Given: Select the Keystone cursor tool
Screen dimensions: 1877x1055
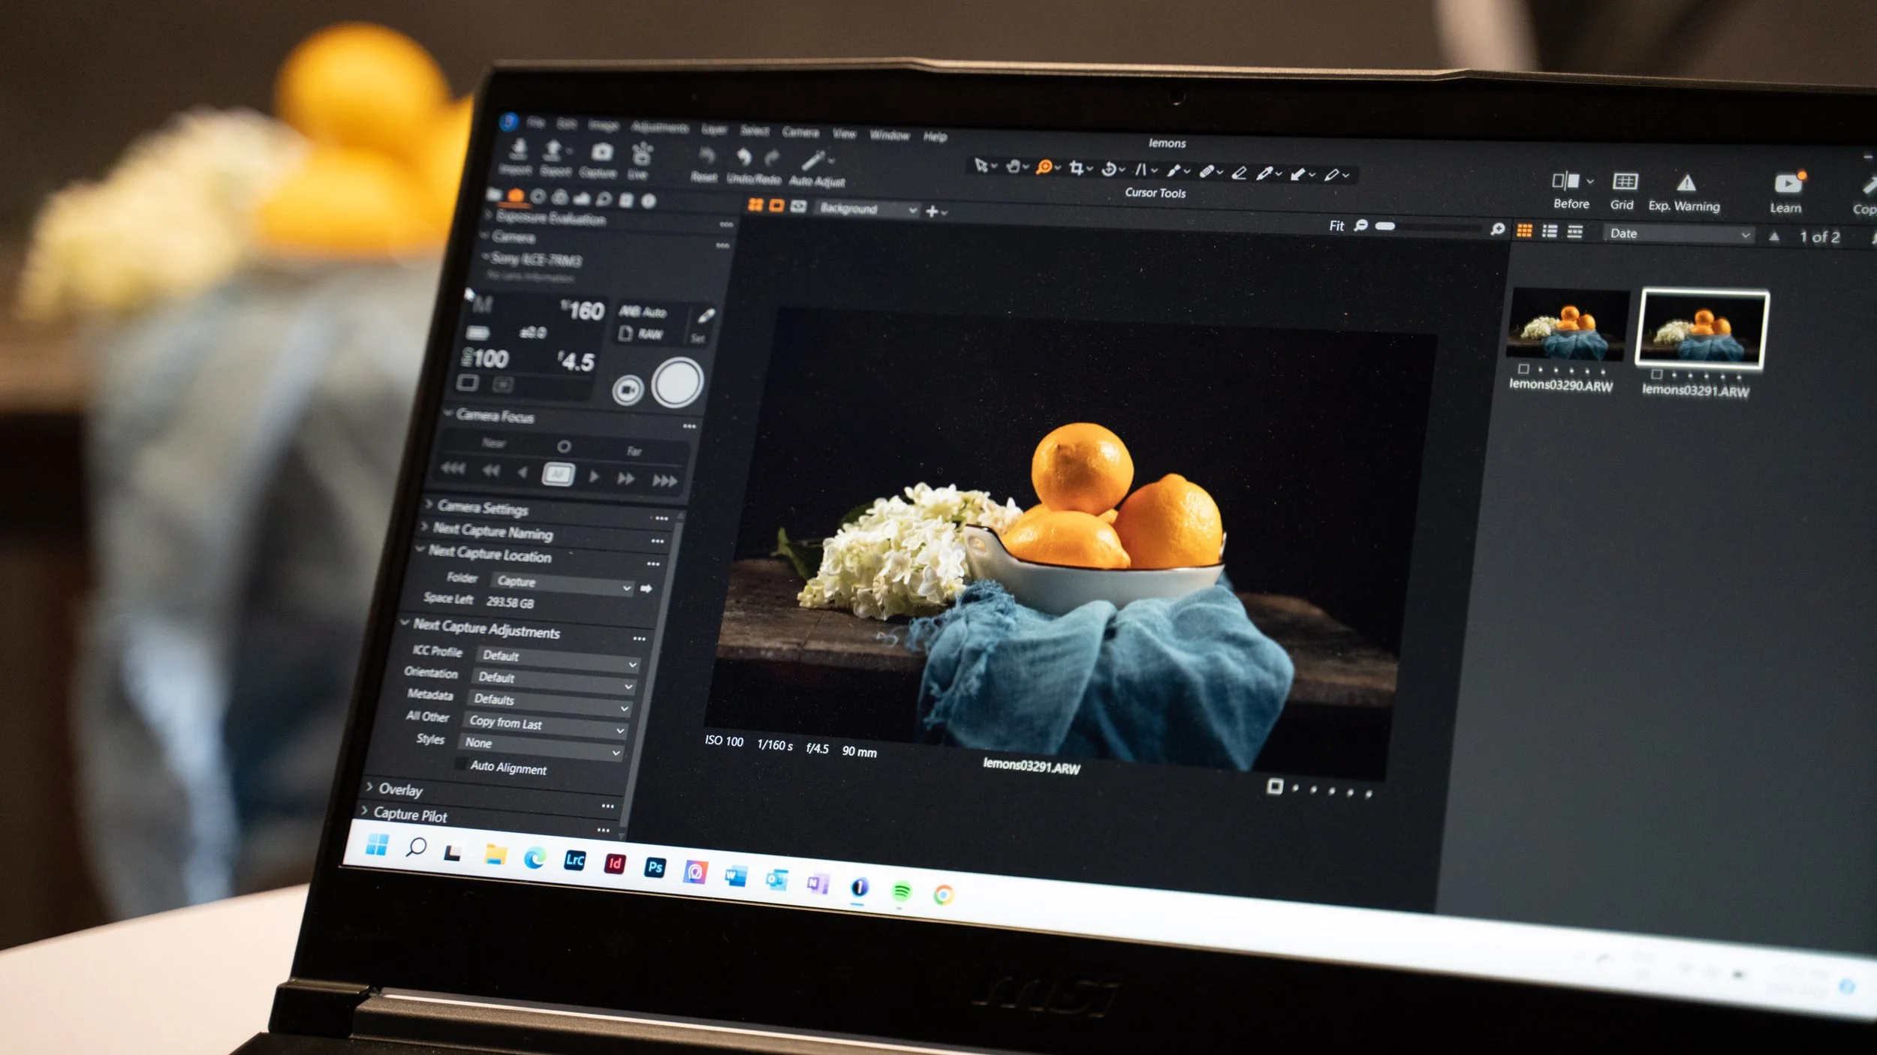Looking at the screenshot, I should pos(1140,170).
